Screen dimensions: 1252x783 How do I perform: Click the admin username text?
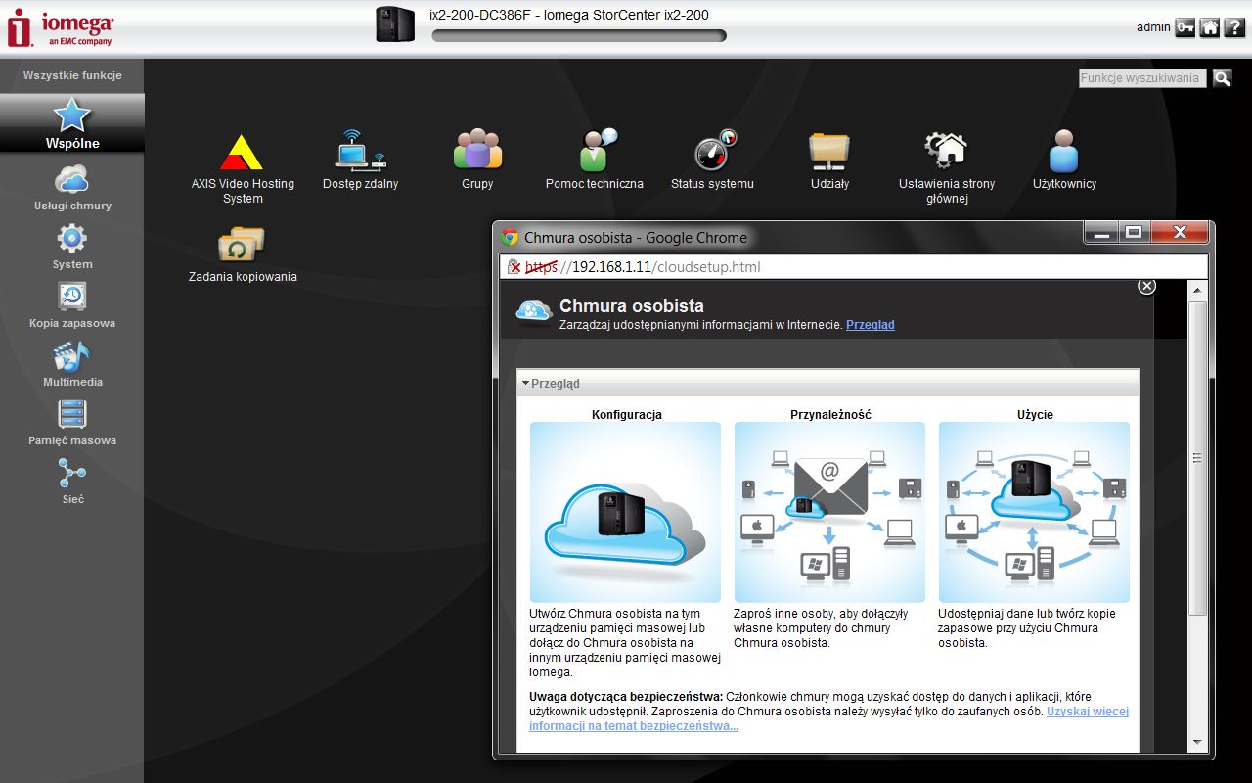[x=1153, y=27]
